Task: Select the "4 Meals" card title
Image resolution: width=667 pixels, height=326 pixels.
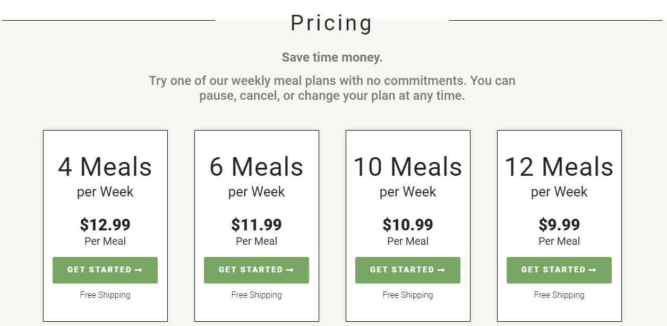Action: click(105, 167)
